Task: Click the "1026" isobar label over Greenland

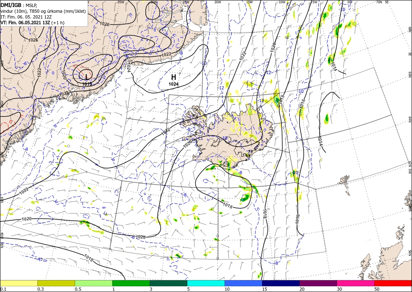Action: click(33, 40)
